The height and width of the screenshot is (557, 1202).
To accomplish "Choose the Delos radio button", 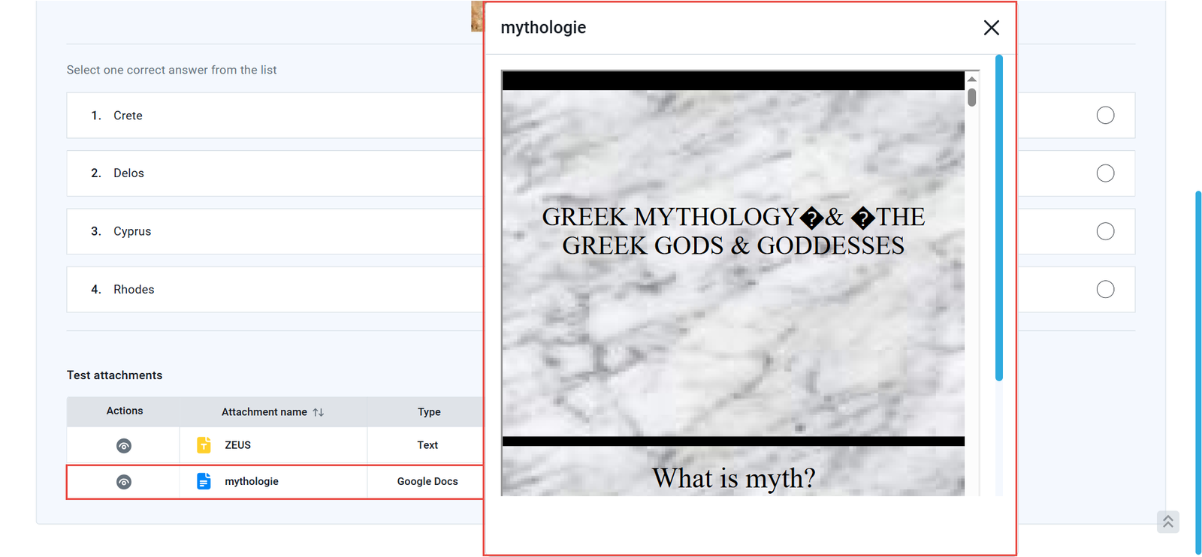I will click(1105, 173).
